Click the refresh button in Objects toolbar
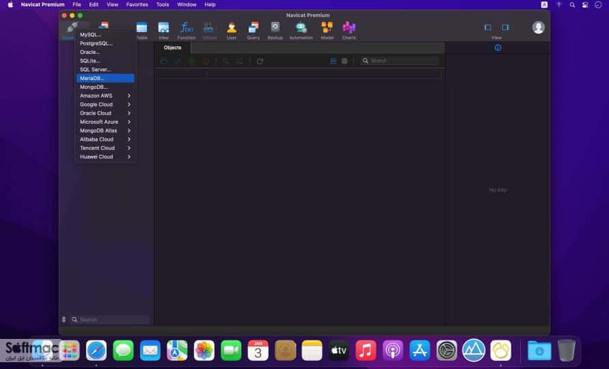Viewport: 609px width, 369px height. point(260,61)
